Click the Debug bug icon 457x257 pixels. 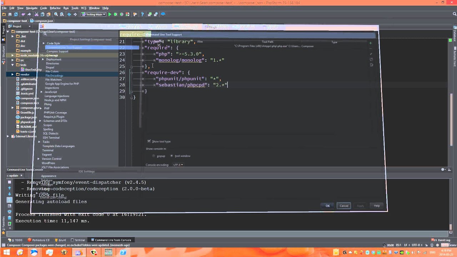(x=116, y=14)
